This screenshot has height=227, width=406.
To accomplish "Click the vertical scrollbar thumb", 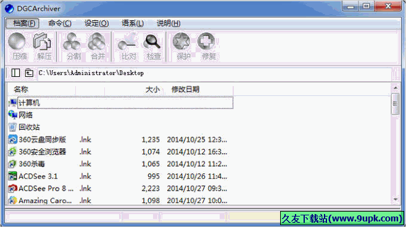I will pos(396,104).
